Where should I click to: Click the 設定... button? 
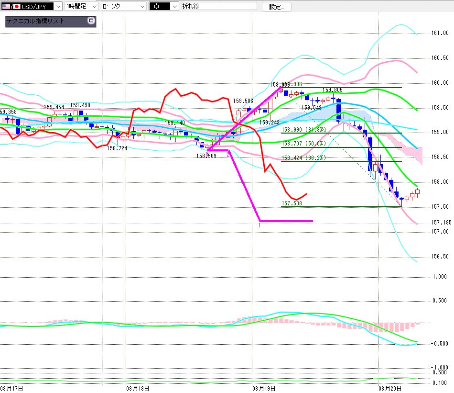coord(280,7)
